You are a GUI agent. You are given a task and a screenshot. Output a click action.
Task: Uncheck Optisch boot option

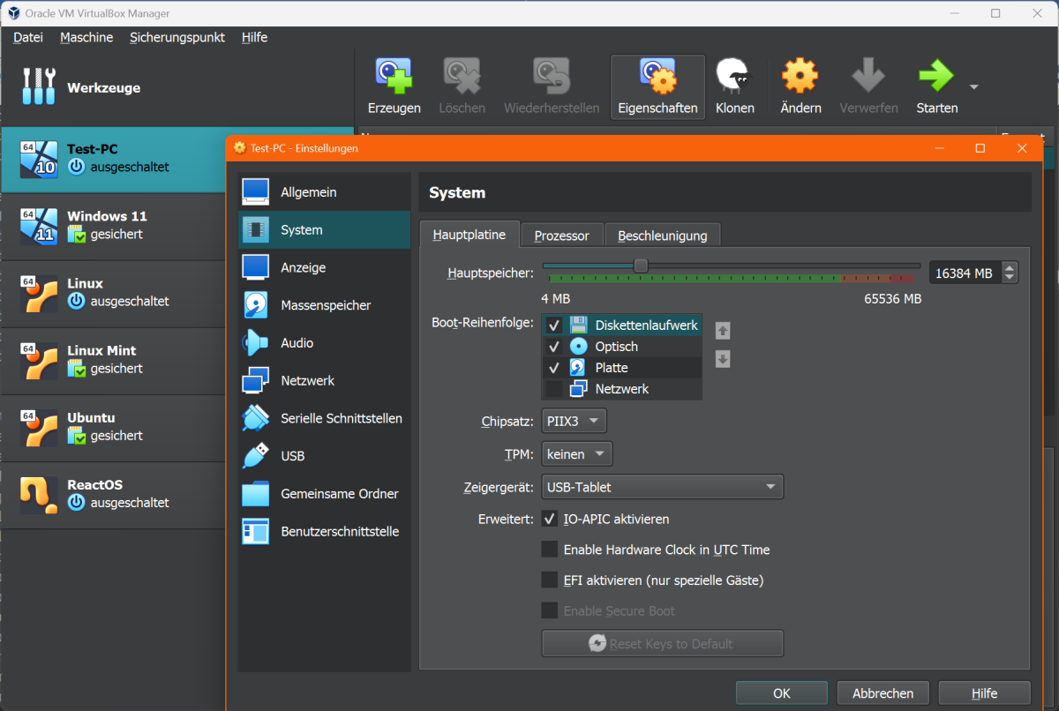(554, 347)
